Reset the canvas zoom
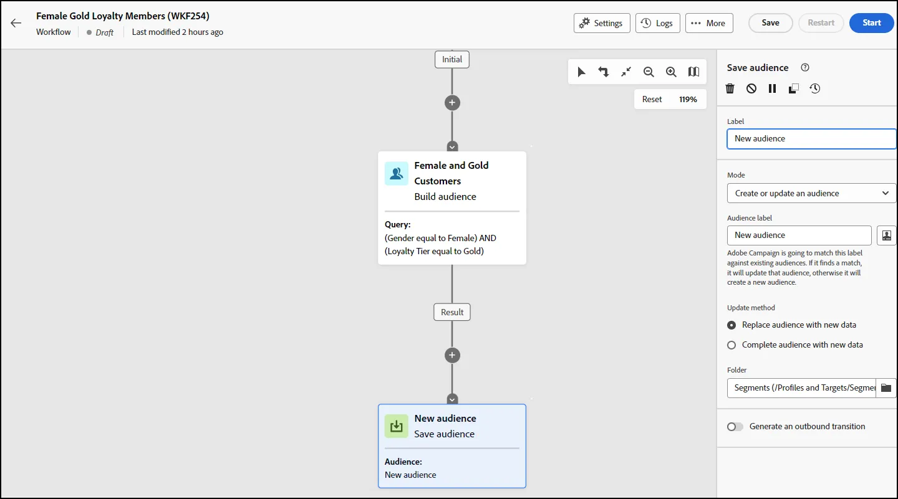Image resolution: width=898 pixels, height=499 pixels. pos(652,99)
